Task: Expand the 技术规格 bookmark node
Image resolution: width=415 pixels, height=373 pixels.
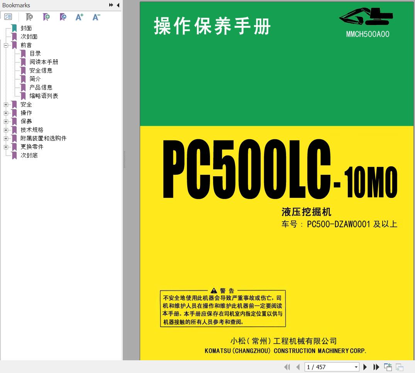Action: coord(6,130)
